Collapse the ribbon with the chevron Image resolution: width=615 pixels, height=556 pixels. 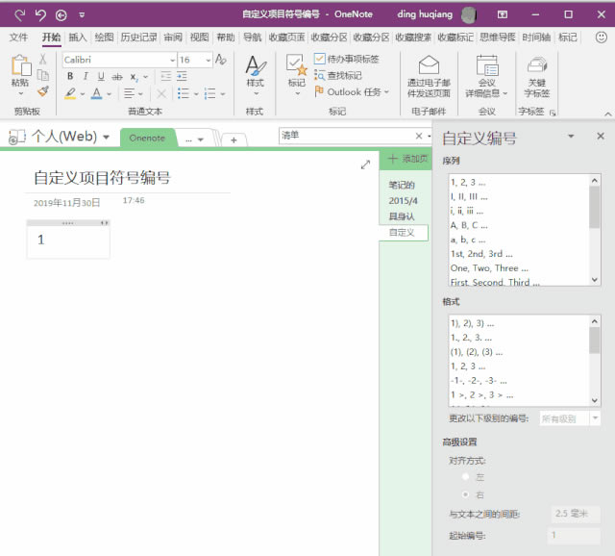point(608,114)
